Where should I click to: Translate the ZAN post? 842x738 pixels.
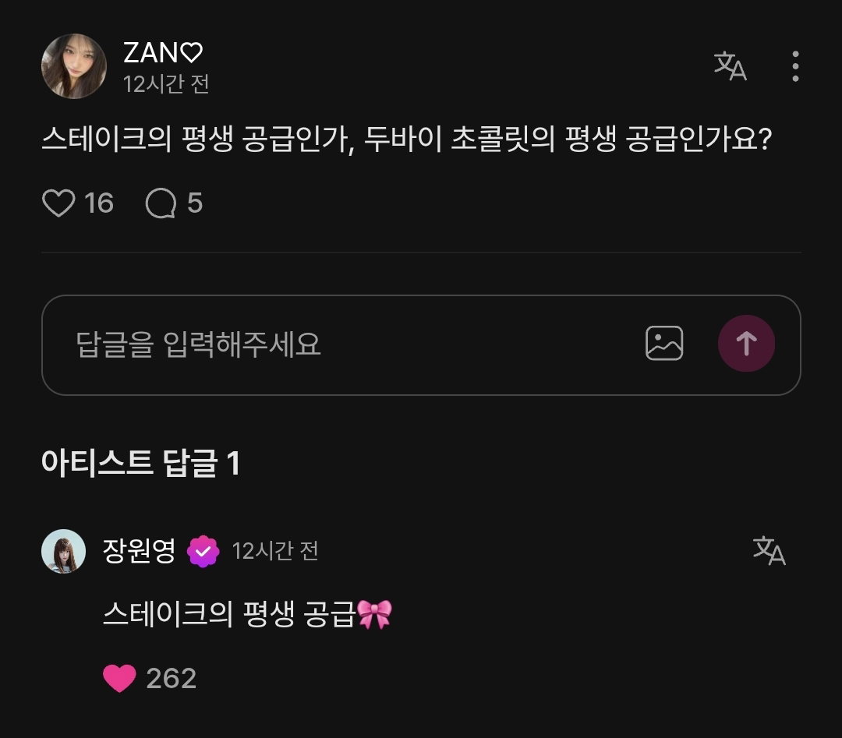(731, 66)
